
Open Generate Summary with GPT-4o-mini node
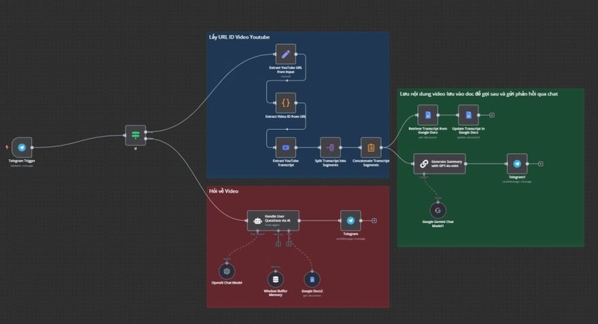(440, 163)
